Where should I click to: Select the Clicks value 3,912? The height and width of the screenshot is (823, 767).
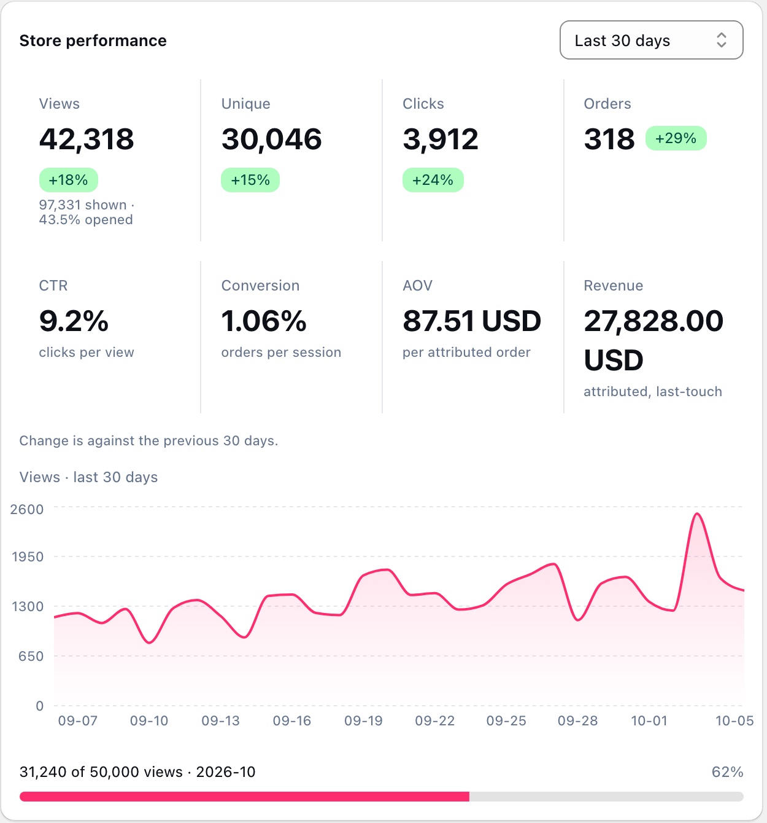click(x=441, y=139)
